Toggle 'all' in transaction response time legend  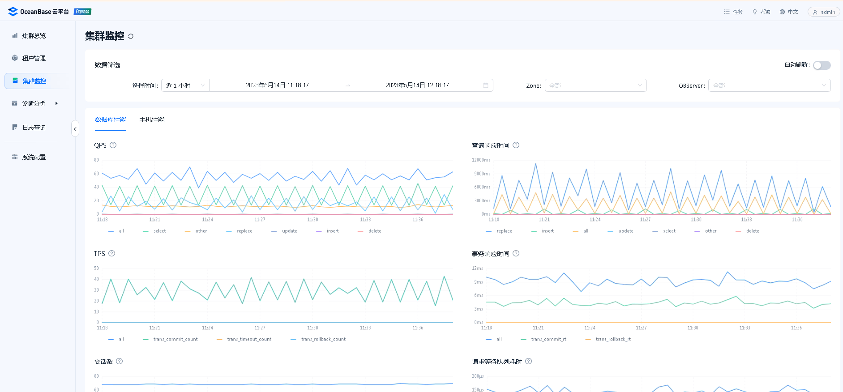tap(494, 339)
